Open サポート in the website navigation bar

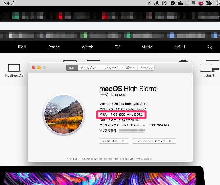180,47
